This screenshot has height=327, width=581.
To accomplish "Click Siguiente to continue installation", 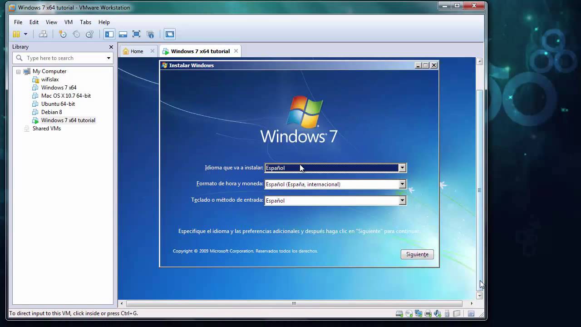I will pyautogui.click(x=417, y=254).
